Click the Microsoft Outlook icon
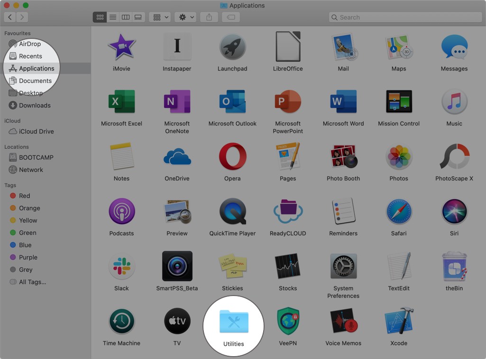486x359 pixels. point(232,101)
